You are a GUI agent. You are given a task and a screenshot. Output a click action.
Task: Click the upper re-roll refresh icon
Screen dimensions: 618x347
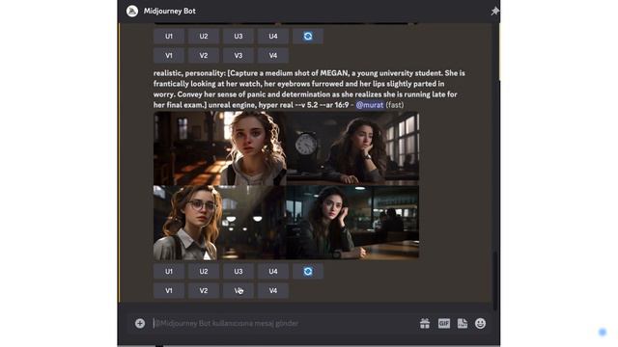coord(308,37)
